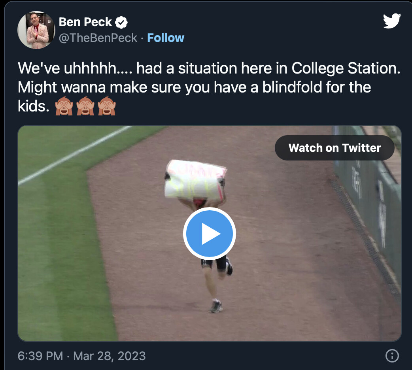Click the runner's shoe in the video
This screenshot has width=412, height=370.
click(x=216, y=307)
